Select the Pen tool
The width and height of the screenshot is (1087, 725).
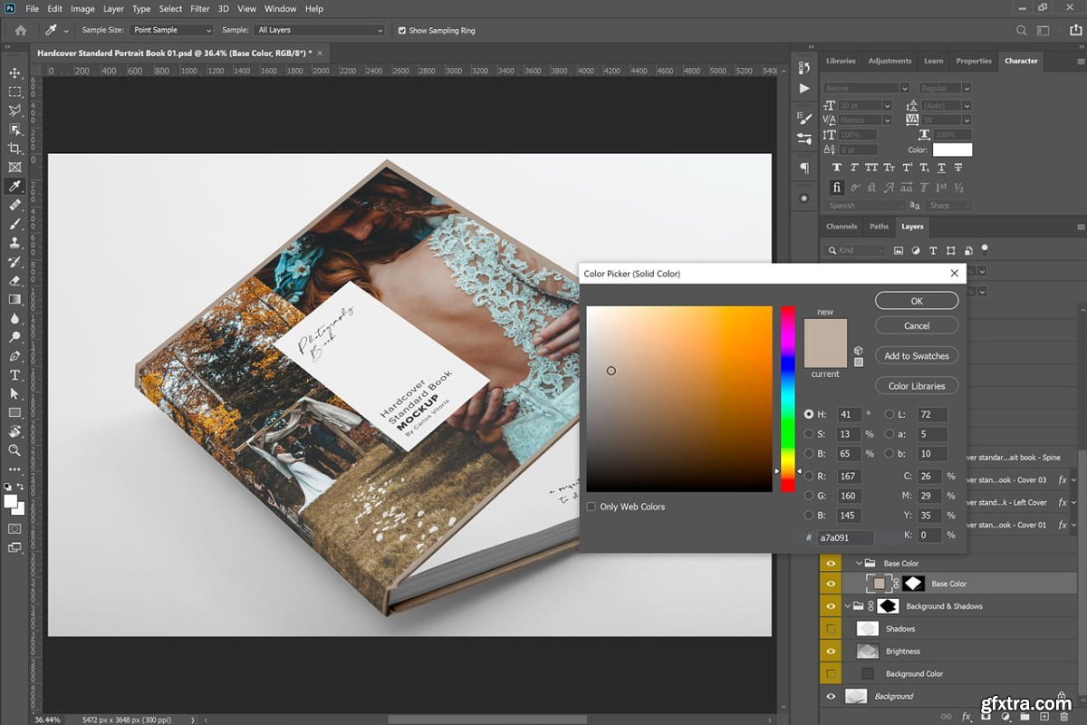pos(14,356)
